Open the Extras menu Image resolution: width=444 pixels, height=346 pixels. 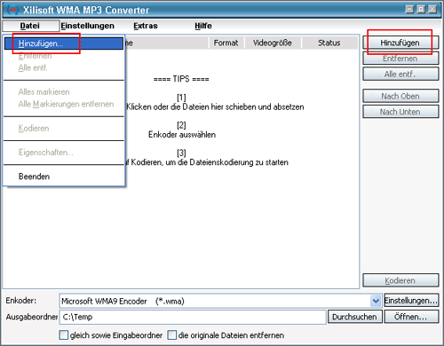tap(146, 26)
